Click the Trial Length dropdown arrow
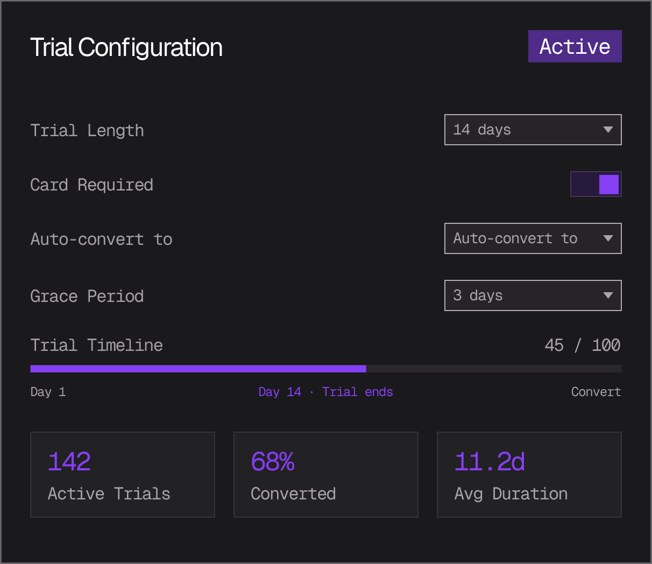 click(x=608, y=130)
